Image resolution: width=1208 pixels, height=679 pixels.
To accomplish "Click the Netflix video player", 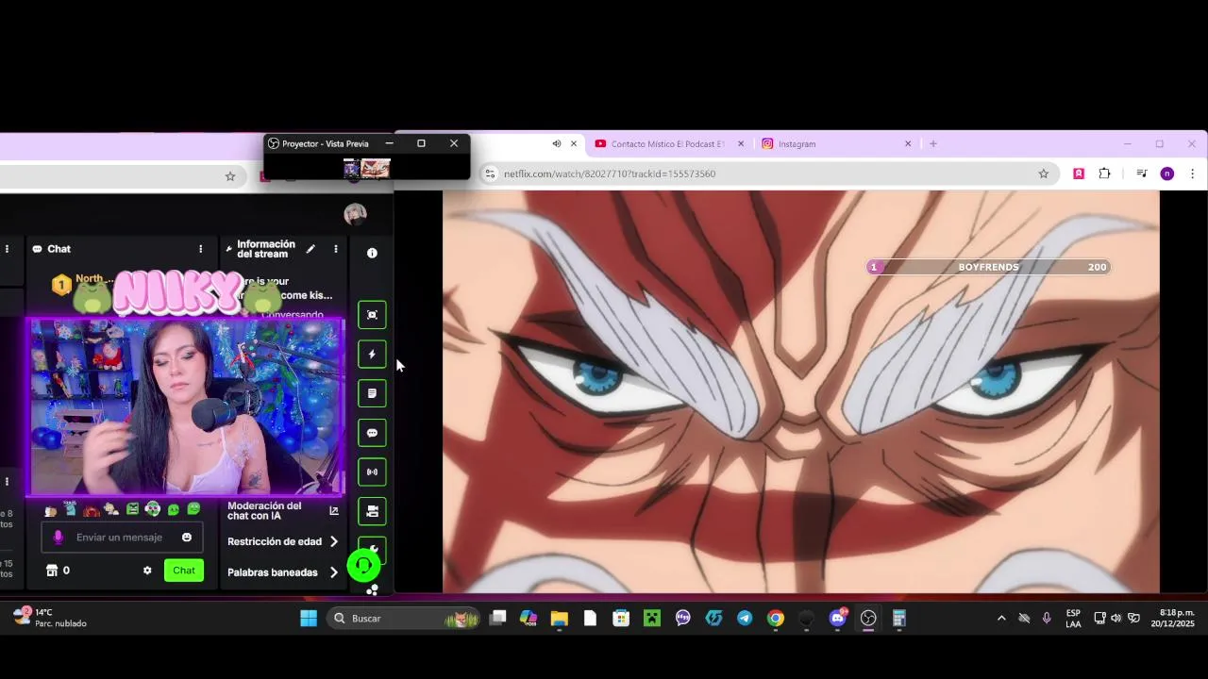I will click(x=800, y=391).
